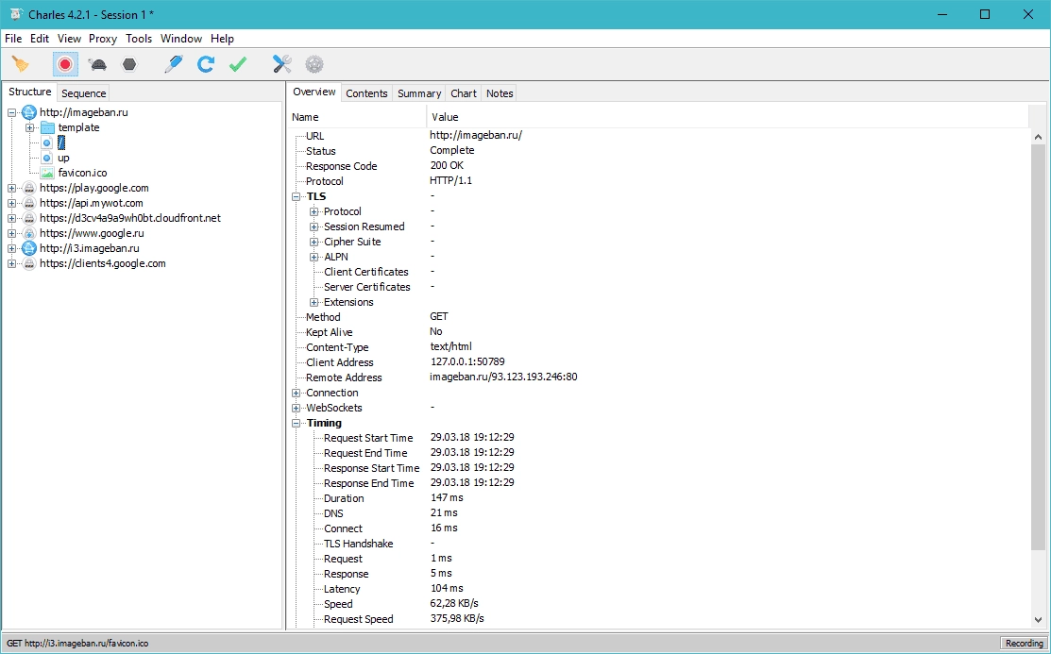
Task: Expand http://i3.imageban.ru node
Action: tap(11, 248)
